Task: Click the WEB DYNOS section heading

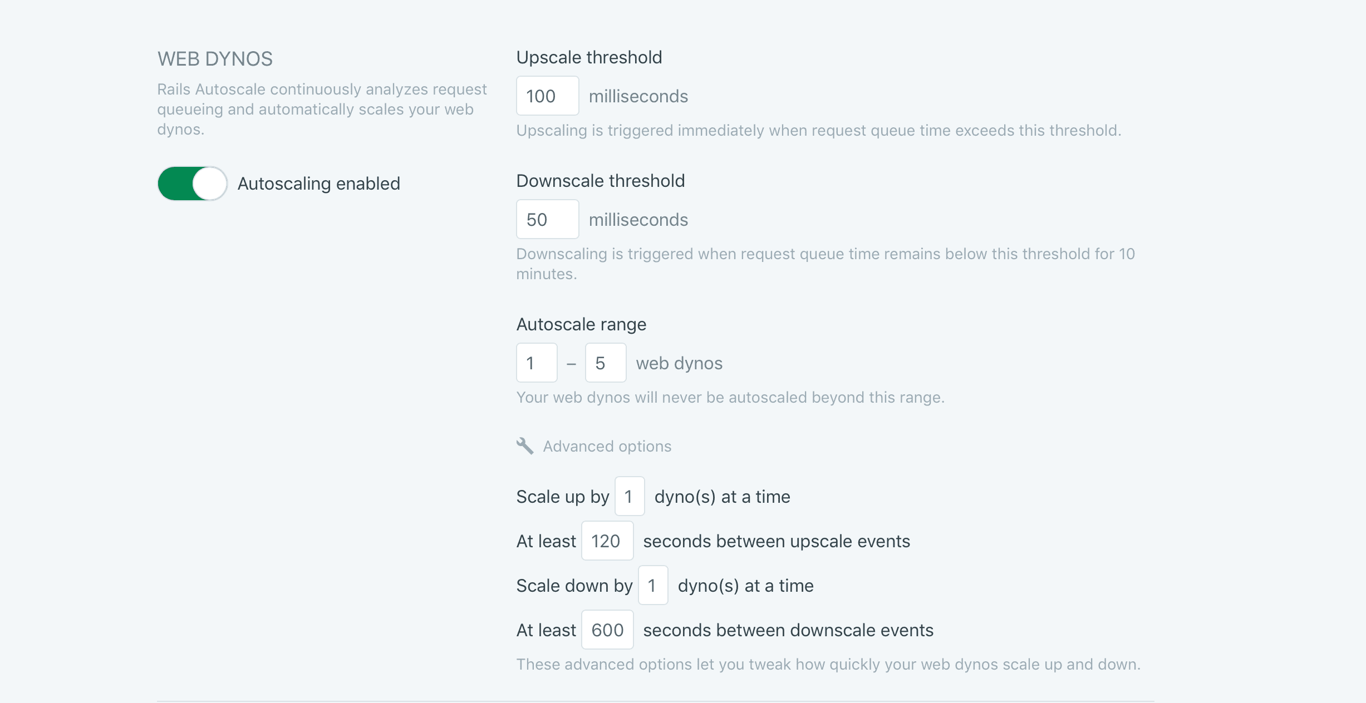Action: [215, 59]
